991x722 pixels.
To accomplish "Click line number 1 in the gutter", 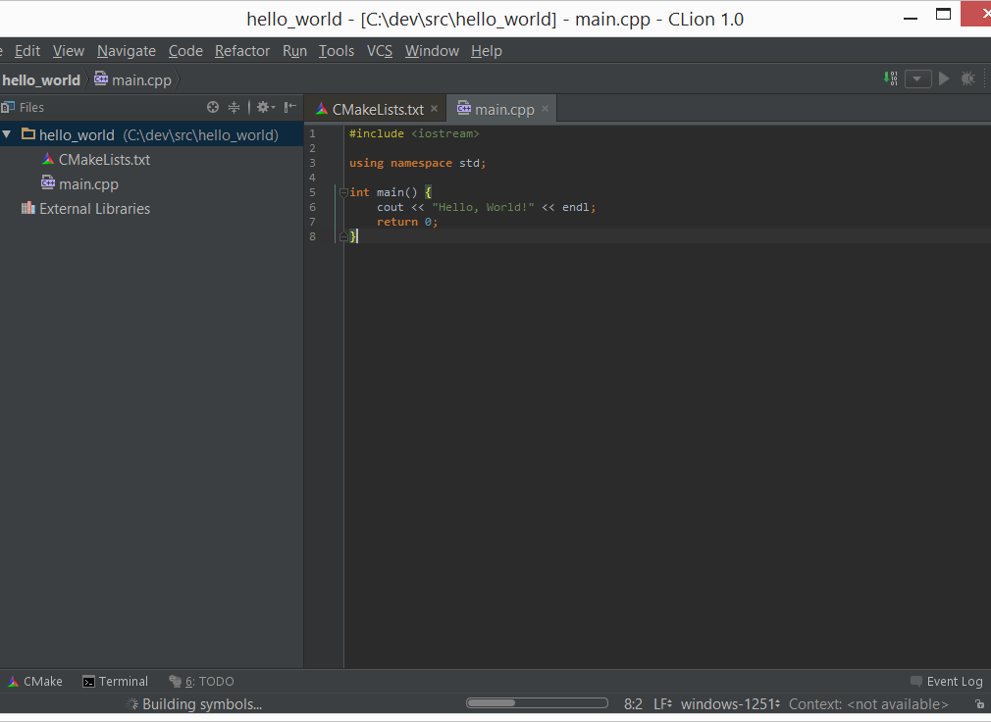I will (312, 133).
